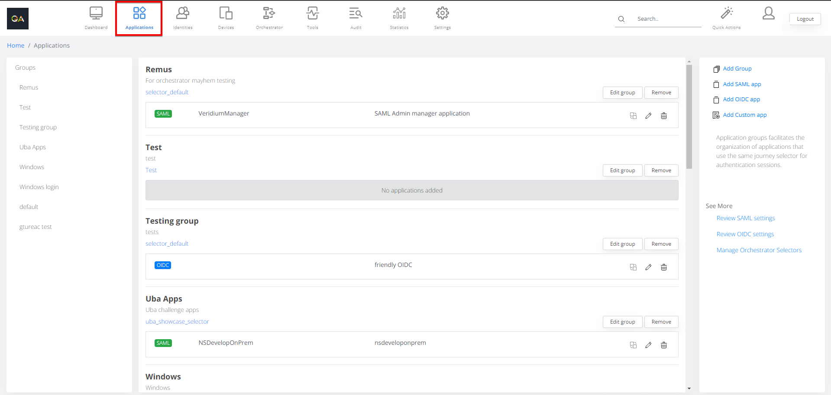831x395 pixels.
Task: Click the Add SAML app link
Action: (742, 84)
